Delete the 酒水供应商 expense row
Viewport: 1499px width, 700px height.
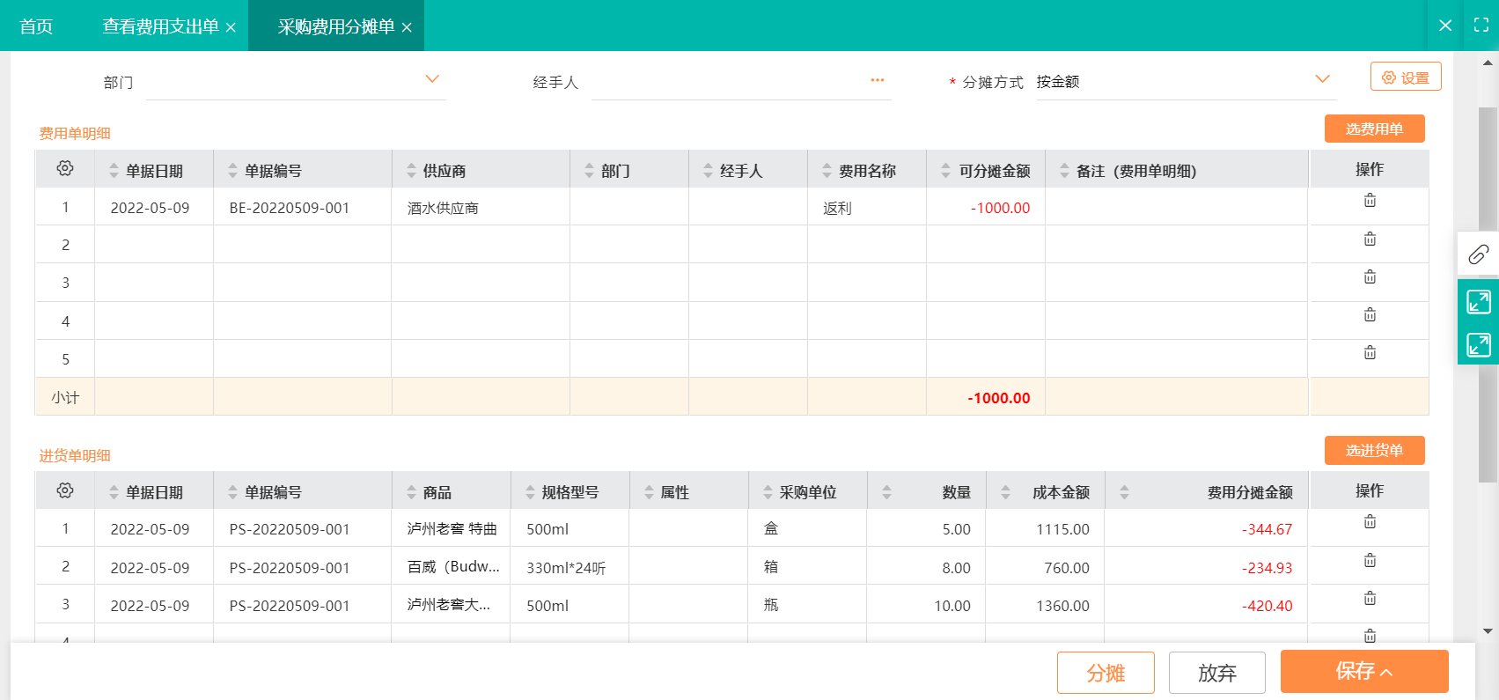[1370, 201]
